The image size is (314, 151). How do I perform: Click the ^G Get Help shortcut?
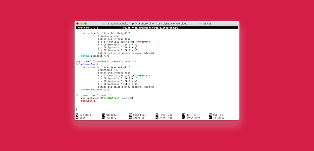pyautogui.click(x=83, y=115)
